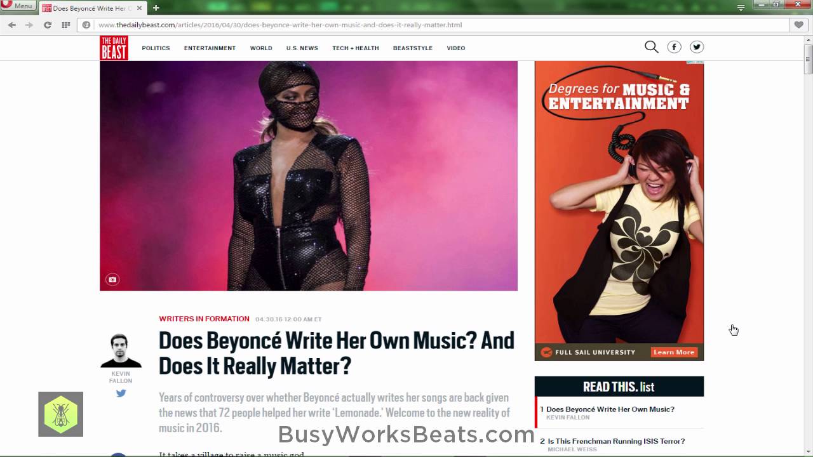Open the World section

(261, 48)
